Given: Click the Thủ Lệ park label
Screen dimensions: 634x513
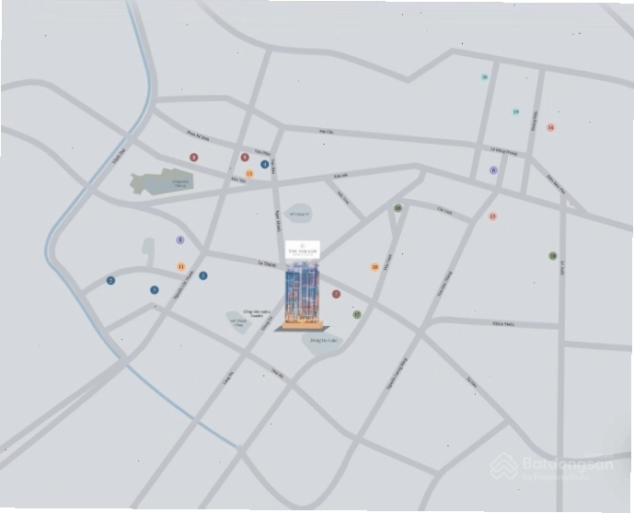Looking at the screenshot, I should [x=179, y=184].
